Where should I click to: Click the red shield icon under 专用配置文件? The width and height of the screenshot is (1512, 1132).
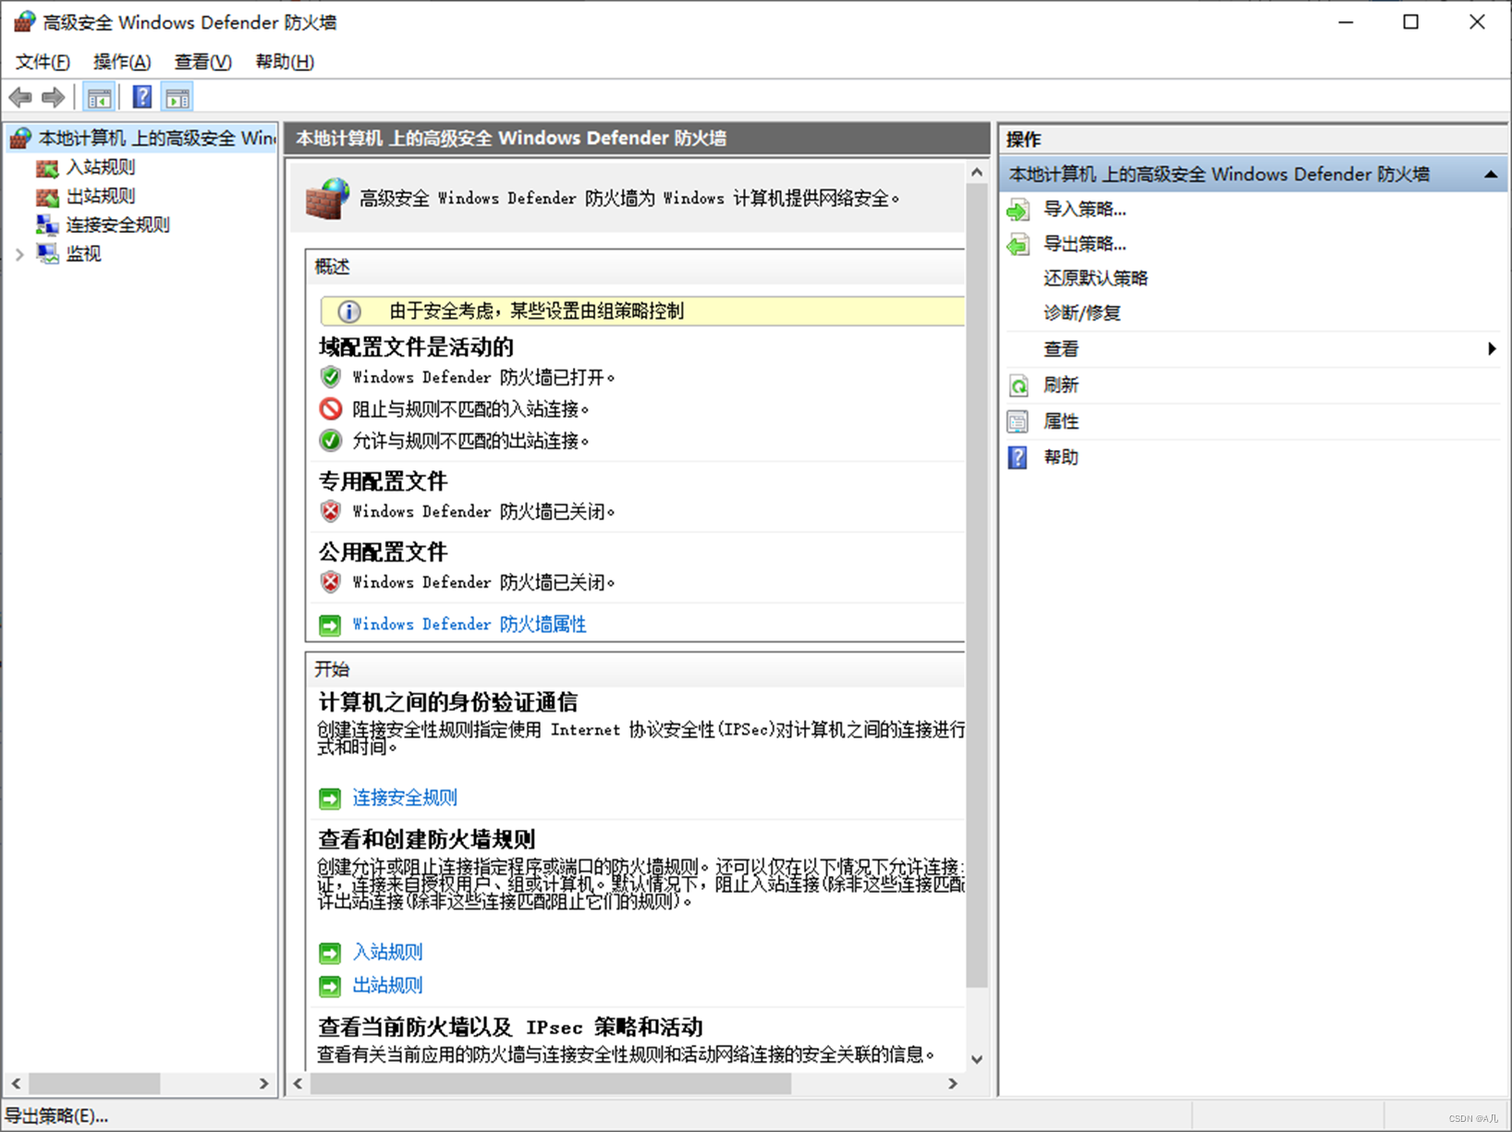330,511
